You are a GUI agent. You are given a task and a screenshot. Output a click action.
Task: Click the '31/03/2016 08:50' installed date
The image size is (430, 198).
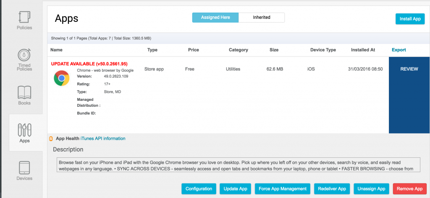tap(365, 69)
